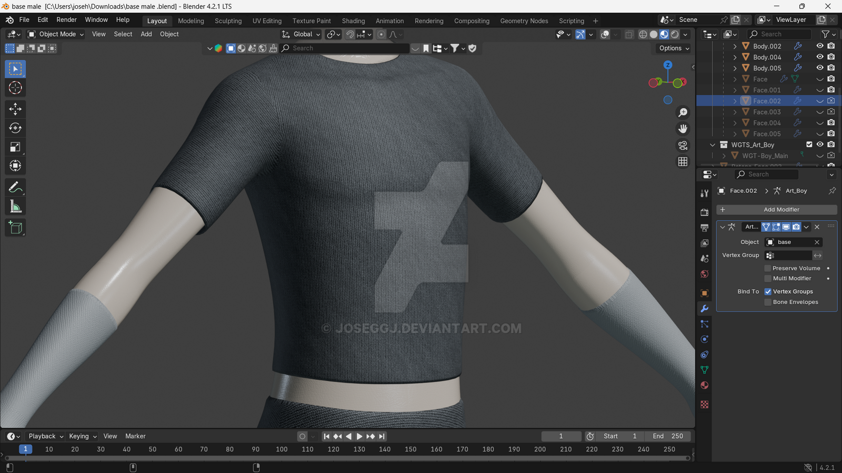Collapse the WGTS_Art_Boy collection

pyautogui.click(x=713, y=145)
